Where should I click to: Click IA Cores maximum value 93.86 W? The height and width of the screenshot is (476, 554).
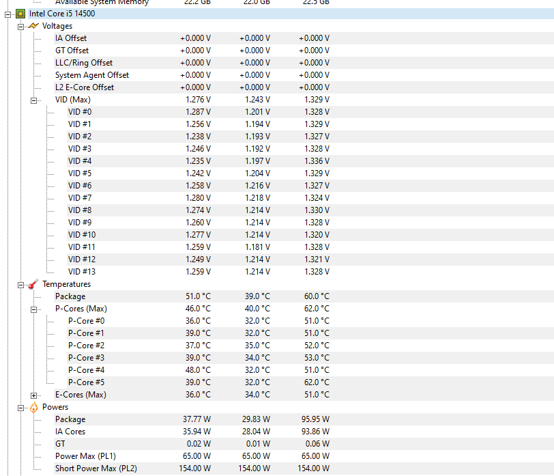click(x=315, y=432)
